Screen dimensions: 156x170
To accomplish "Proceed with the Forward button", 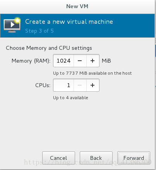I will (134, 158).
